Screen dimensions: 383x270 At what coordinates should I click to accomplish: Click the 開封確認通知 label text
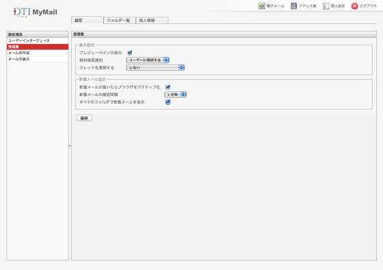pos(91,60)
